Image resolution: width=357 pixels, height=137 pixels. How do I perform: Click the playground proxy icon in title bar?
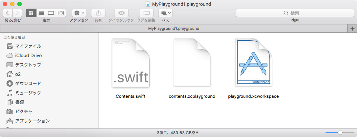(x=148, y=4)
